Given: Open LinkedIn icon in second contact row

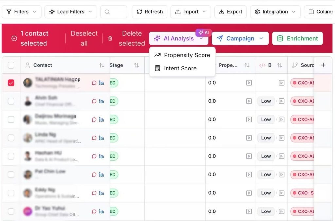Looking at the screenshot, I should 101,101.
